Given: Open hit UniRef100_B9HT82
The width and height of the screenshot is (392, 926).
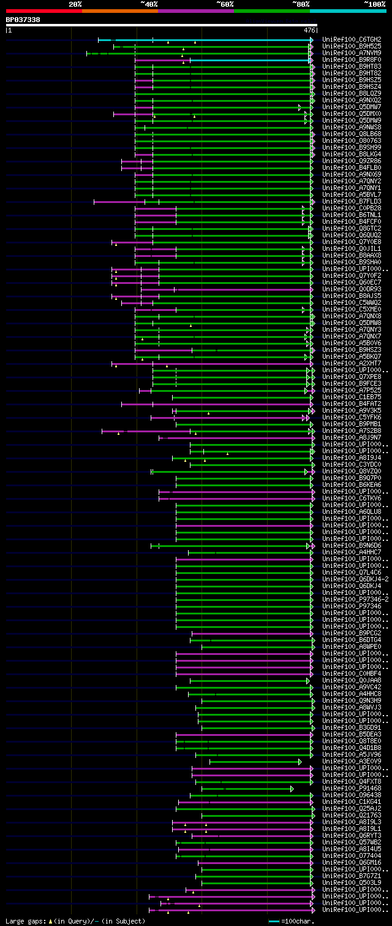Looking at the screenshot, I should [x=352, y=73].
